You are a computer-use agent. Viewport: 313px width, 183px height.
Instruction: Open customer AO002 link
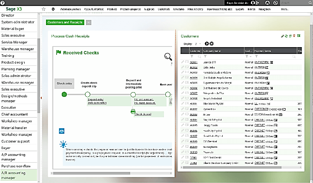pyautogui.click(x=194, y=67)
